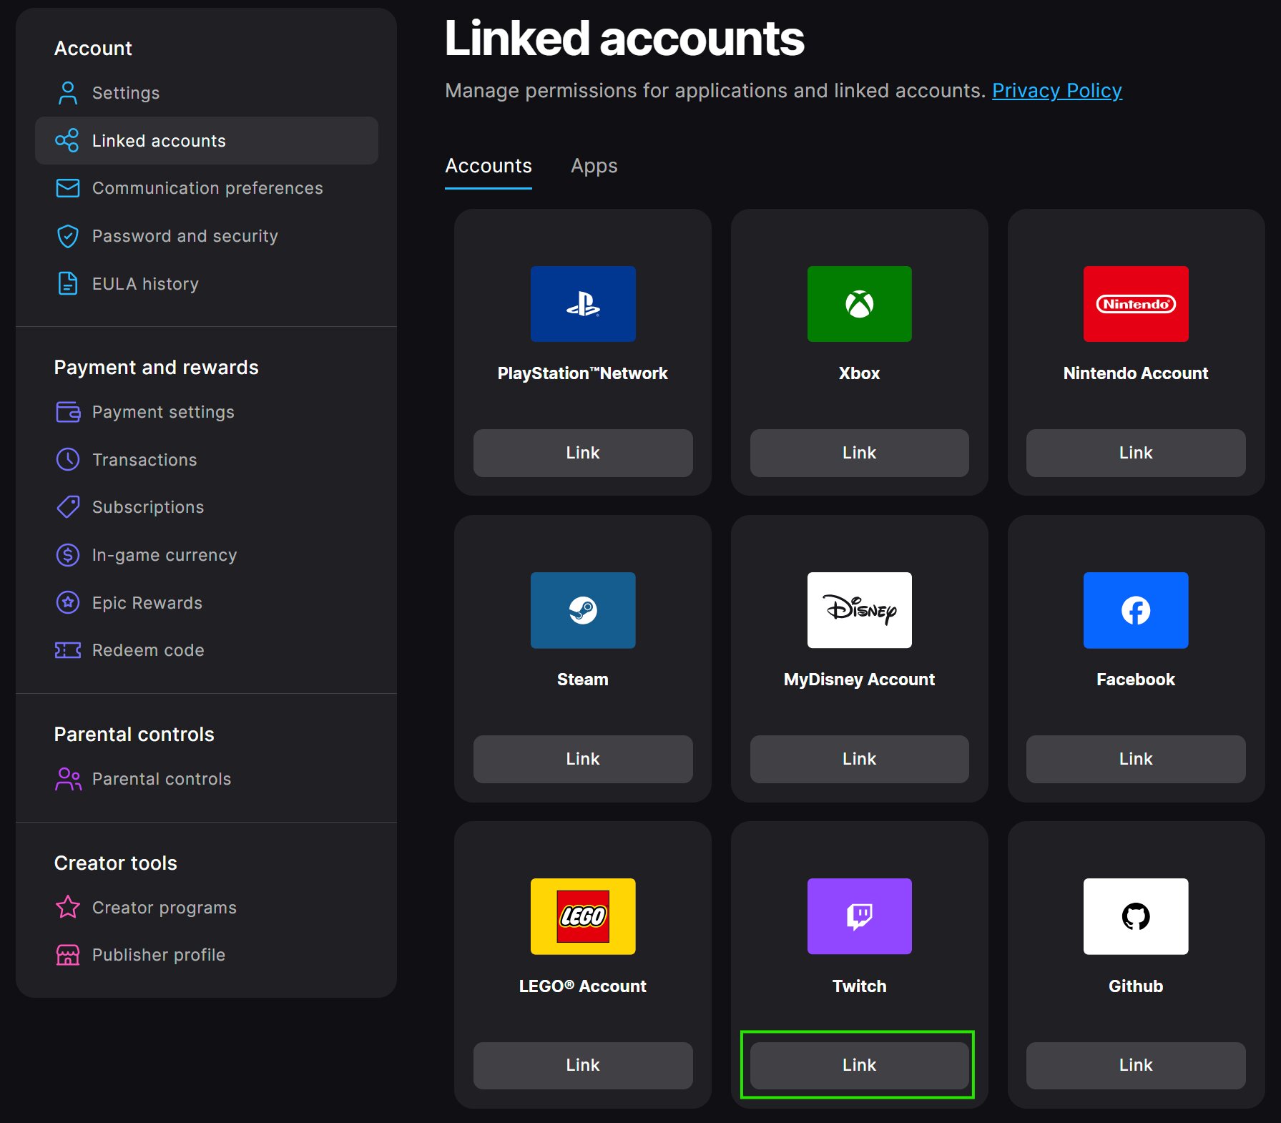Click the yellow LEGO logo icon
1281x1123 pixels.
tap(582, 916)
